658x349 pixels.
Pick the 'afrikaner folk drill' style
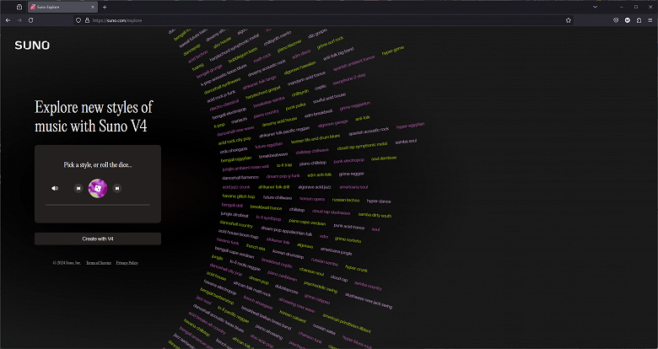click(x=273, y=187)
